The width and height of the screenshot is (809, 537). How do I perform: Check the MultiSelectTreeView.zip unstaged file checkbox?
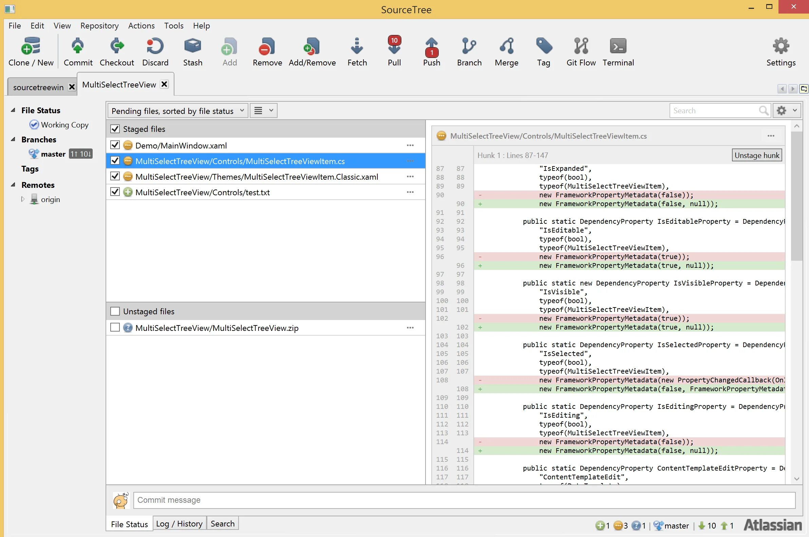click(x=115, y=328)
